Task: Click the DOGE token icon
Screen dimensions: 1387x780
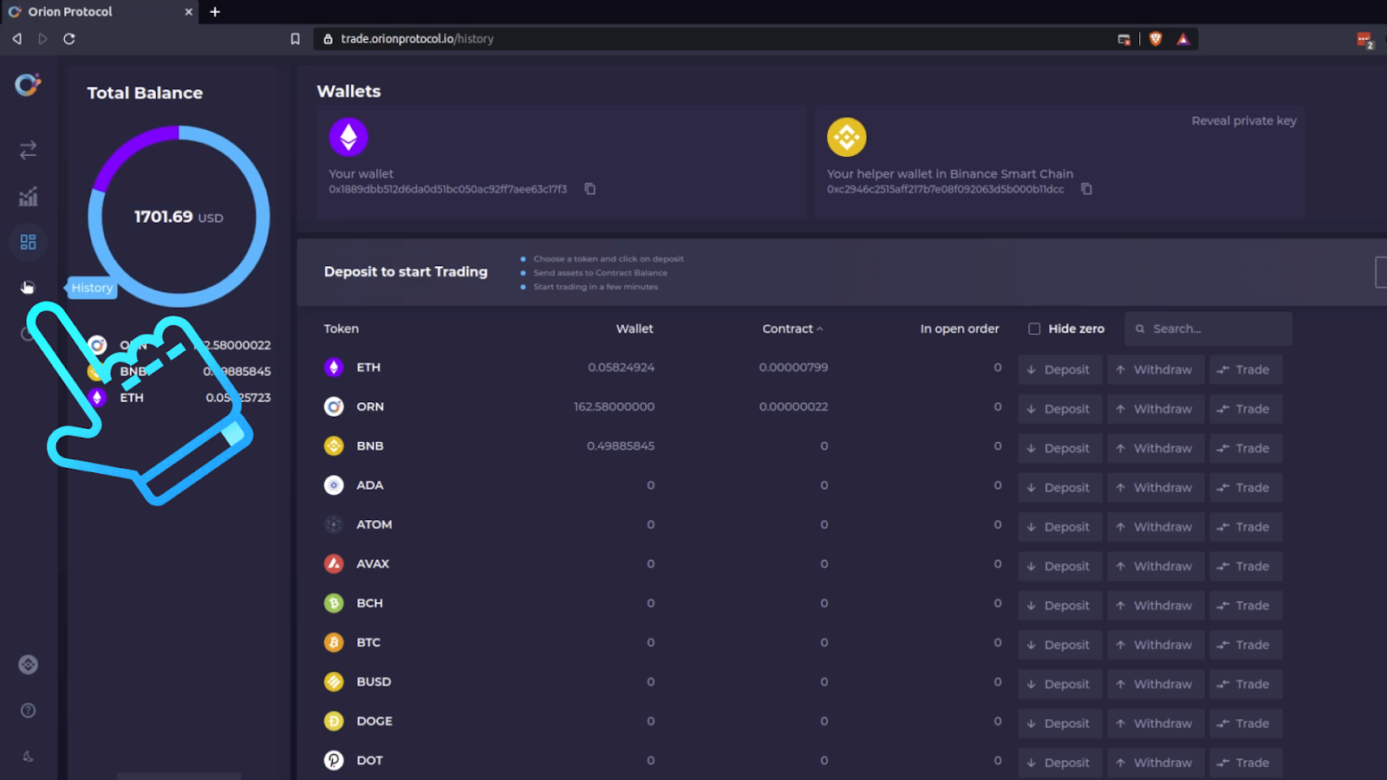Action: click(334, 721)
